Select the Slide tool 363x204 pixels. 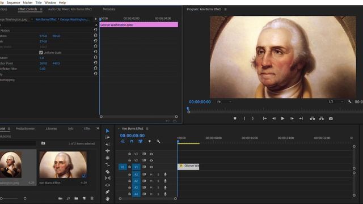click(107, 185)
